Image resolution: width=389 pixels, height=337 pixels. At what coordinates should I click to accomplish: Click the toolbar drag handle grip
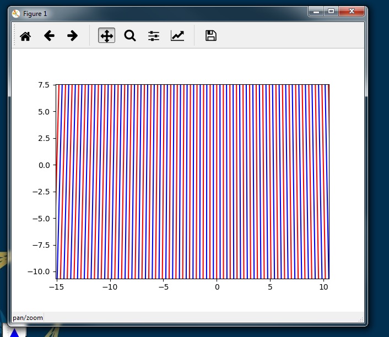[14, 35]
